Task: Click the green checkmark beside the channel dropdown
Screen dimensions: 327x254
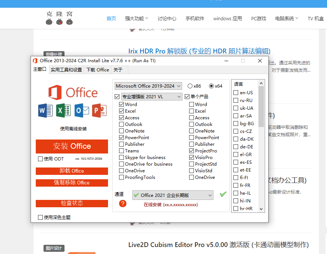Action: [223, 194]
